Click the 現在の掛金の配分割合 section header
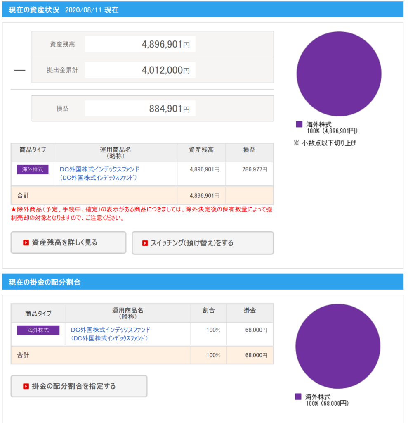 pos(45,282)
